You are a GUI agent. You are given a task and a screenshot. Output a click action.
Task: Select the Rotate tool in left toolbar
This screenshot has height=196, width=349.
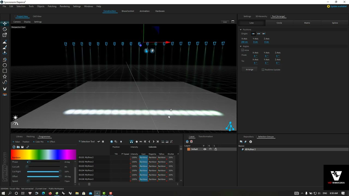pos(5,29)
